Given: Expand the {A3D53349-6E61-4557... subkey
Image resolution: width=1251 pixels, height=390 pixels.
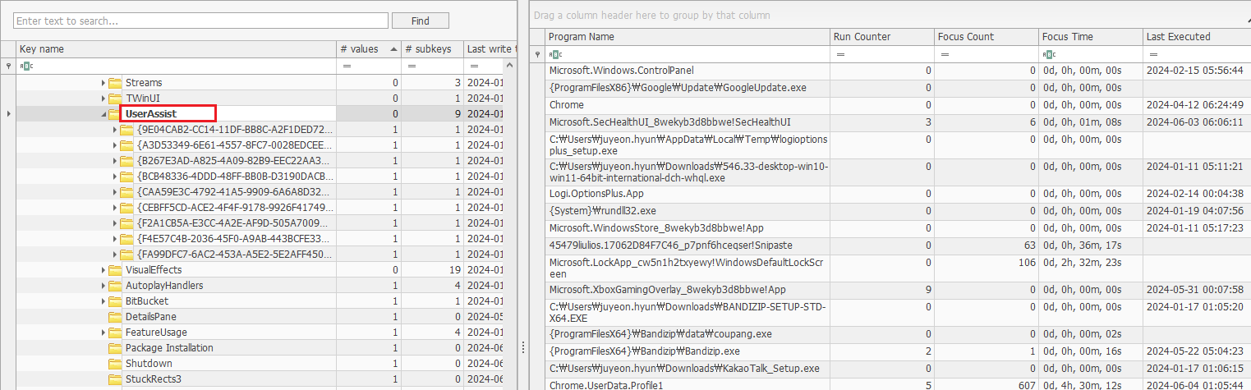Looking at the screenshot, I should (114, 145).
